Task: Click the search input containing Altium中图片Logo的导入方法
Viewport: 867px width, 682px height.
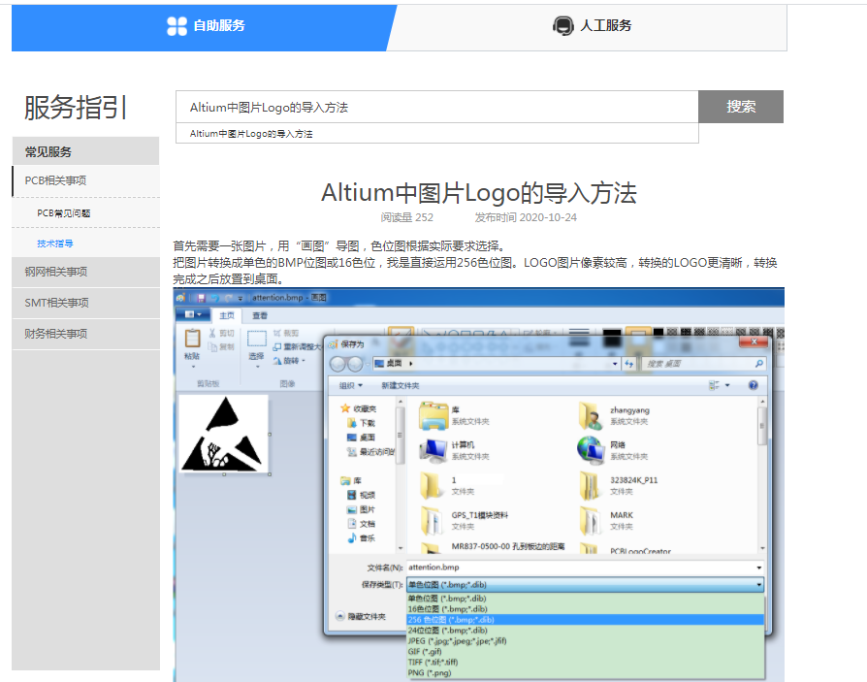Action: (436, 107)
